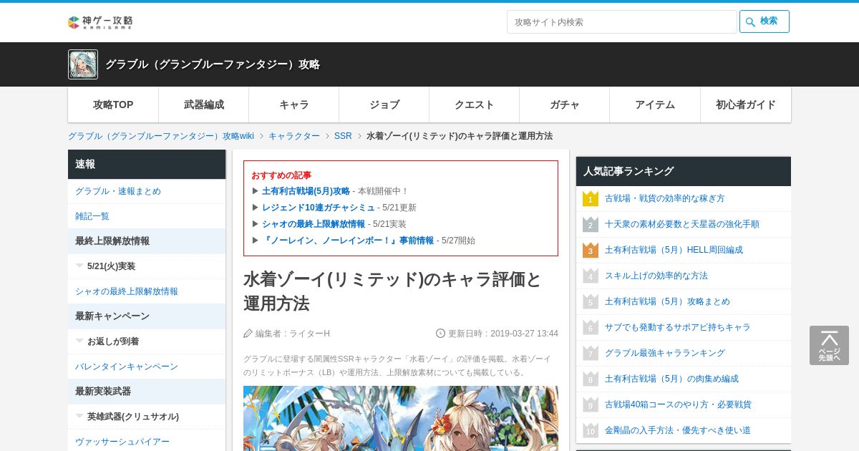Open the ジョブ nav tab
Image resolution: width=859 pixels, height=451 pixels.
(384, 105)
